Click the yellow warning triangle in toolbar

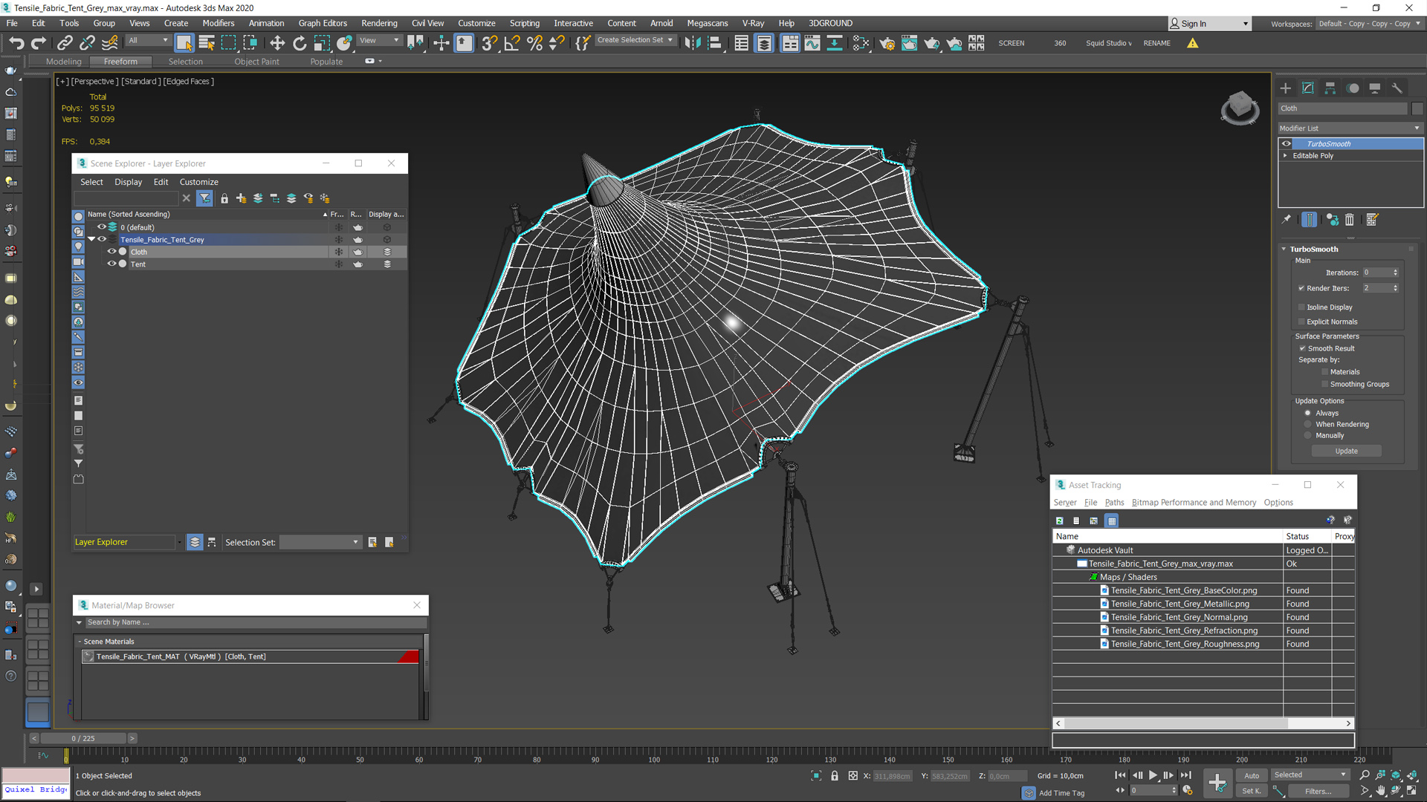click(x=1193, y=43)
